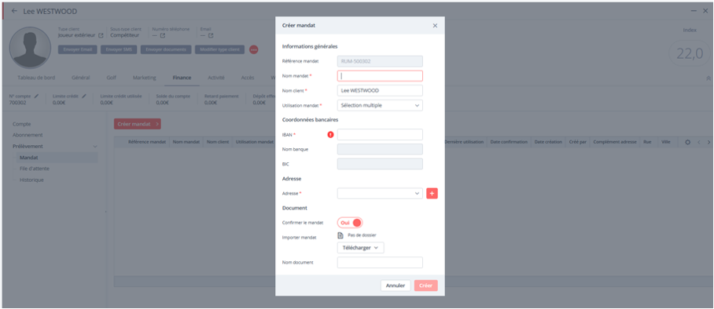Click the Référence mandat field RUM-500302
714x309 pixels.
click(x=380, y=61)
